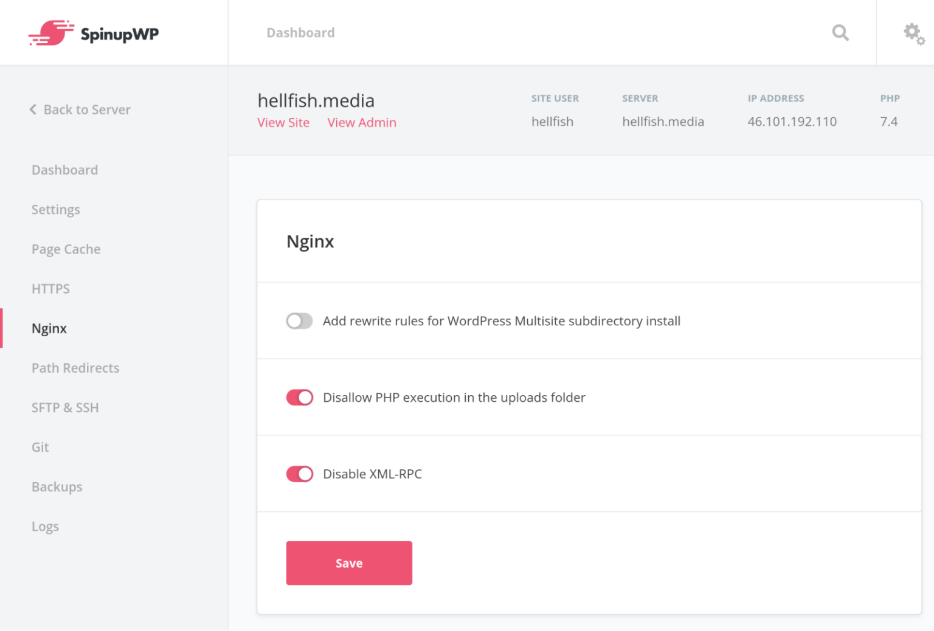The height and width of the screenshot is (631, 934).
Task: Open View Admin for the site
Action: point(362,122)
